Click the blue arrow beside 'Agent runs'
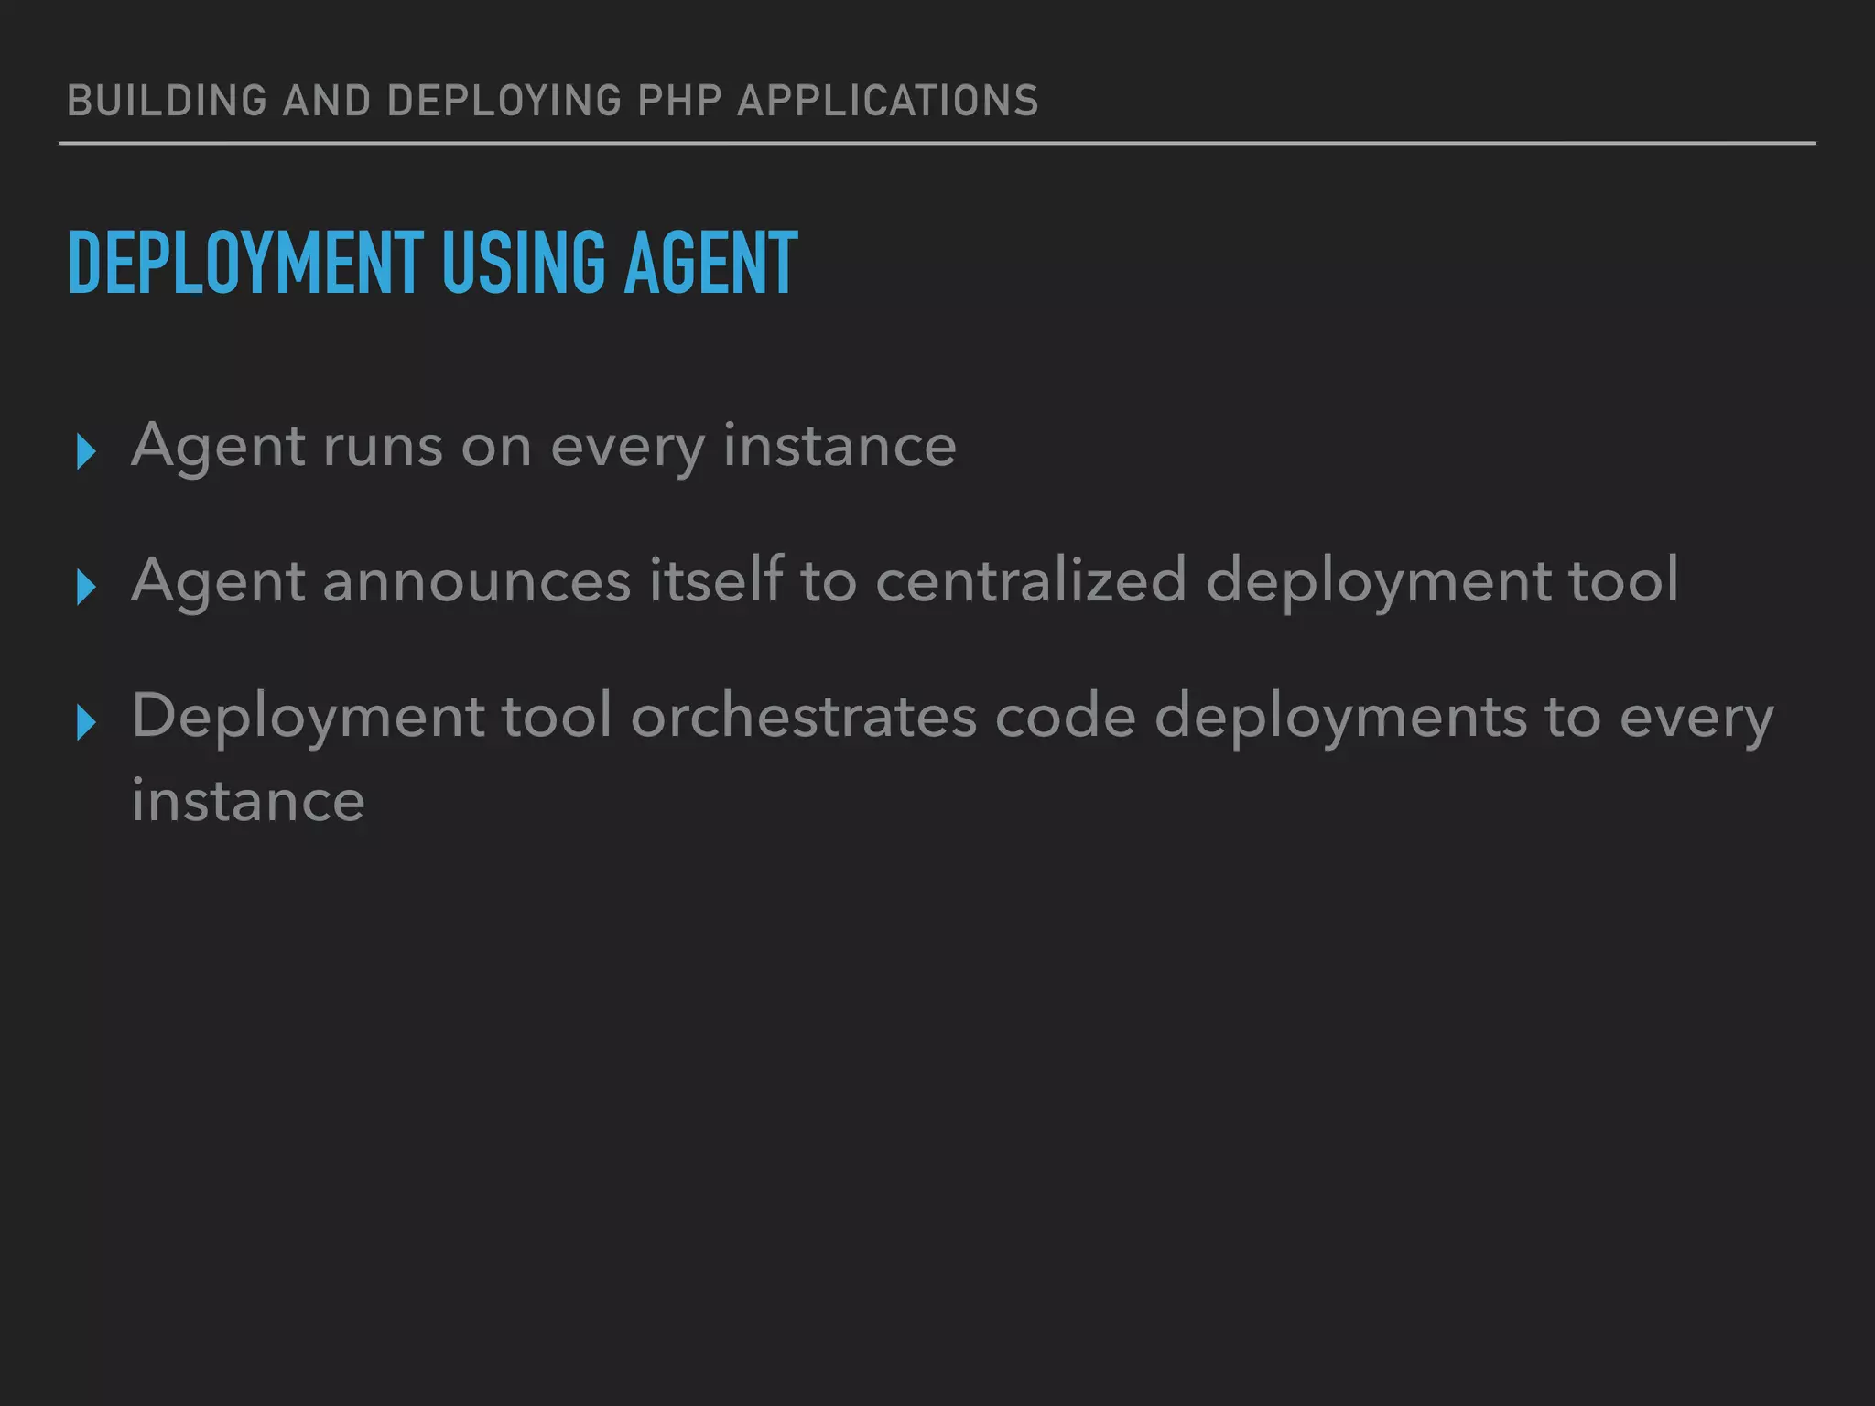The height and width of the screenshot is (1406, 1875). pos(86,451)
